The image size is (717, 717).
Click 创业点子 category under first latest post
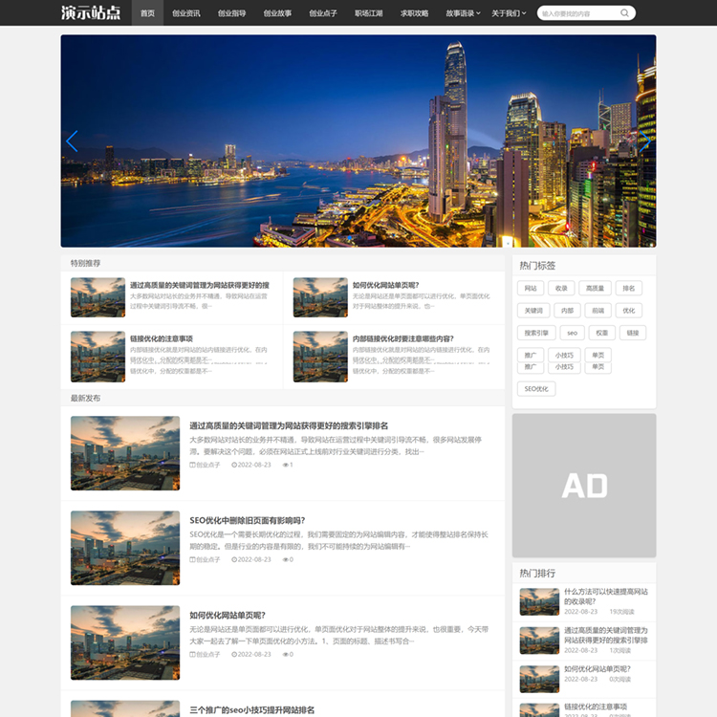205,465
